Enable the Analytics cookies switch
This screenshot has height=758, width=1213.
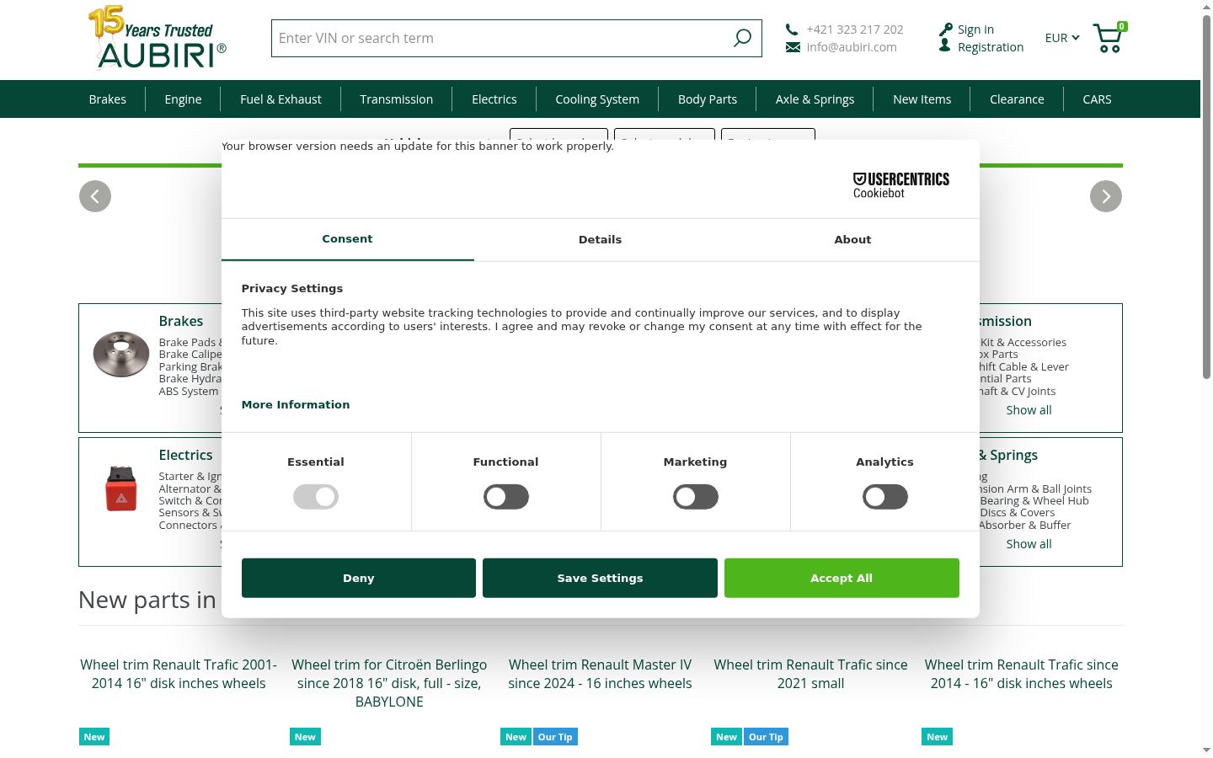click(x=885, y=497)
